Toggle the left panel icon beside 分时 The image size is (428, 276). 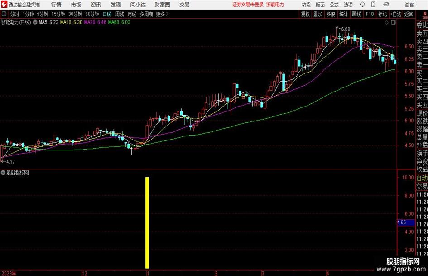4,14
